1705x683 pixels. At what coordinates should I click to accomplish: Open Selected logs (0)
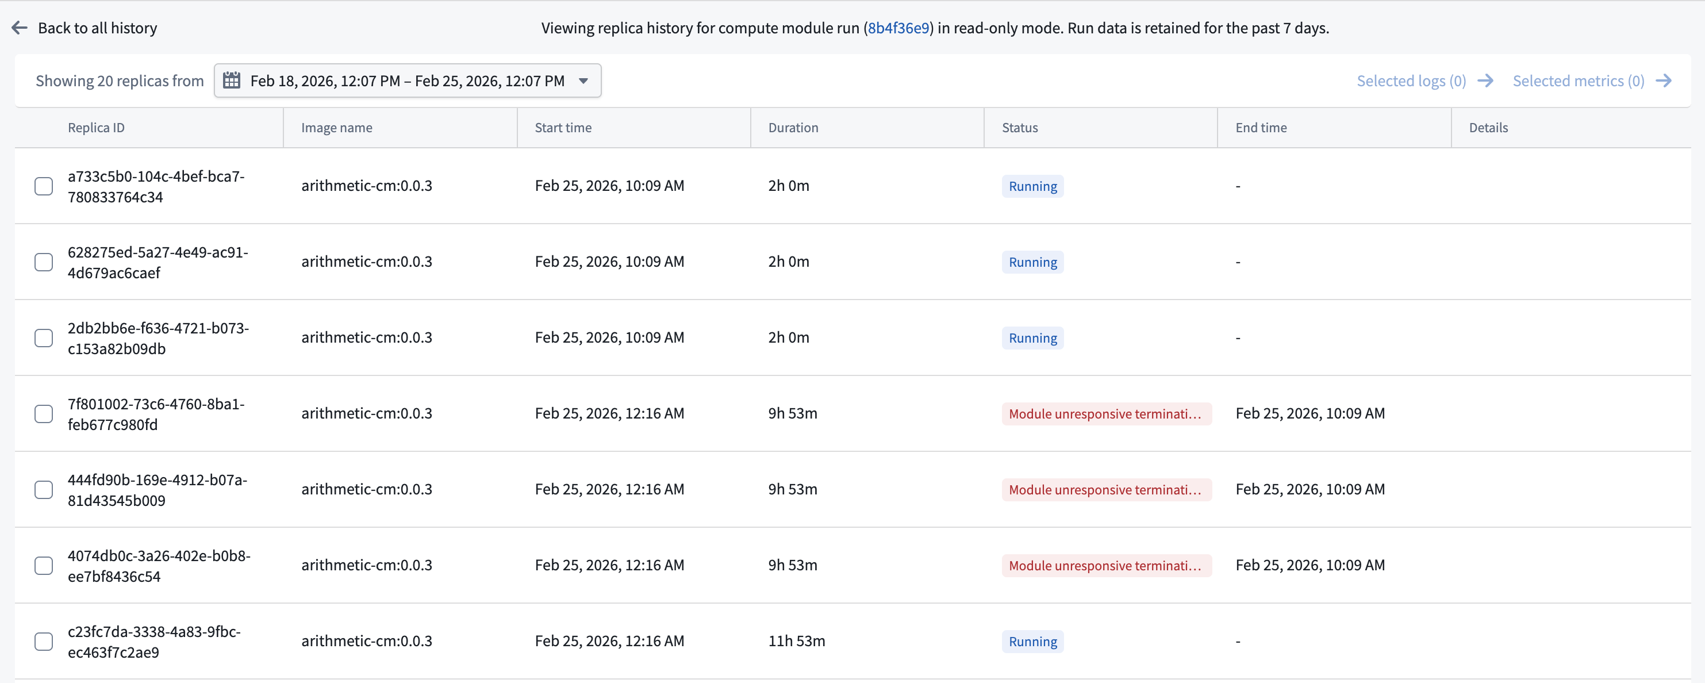coord(1411,80)
